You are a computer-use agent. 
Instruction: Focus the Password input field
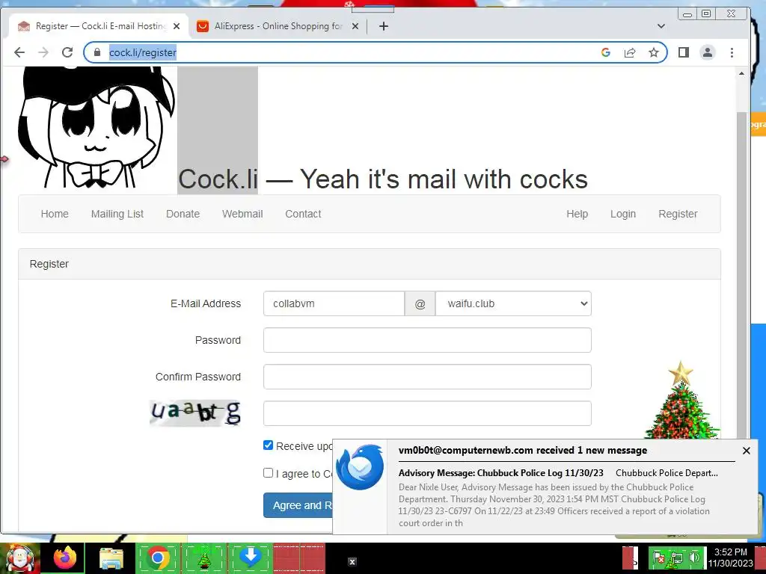click(x=427, y=340)
